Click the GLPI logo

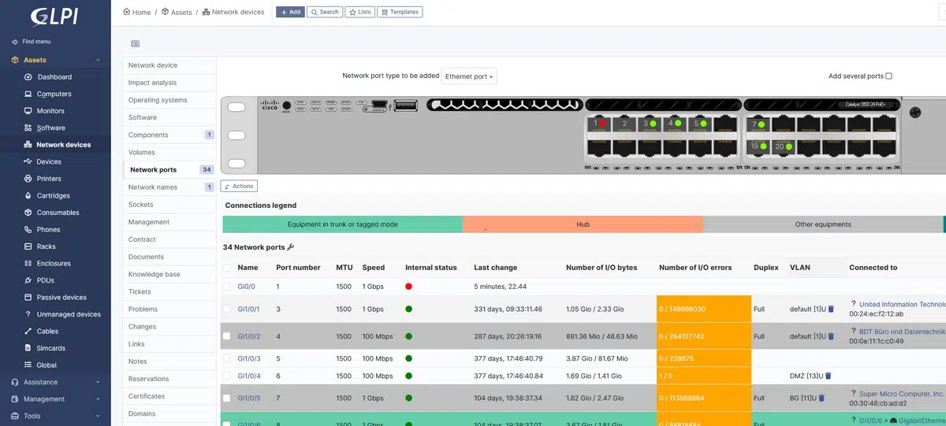[52, 16]
